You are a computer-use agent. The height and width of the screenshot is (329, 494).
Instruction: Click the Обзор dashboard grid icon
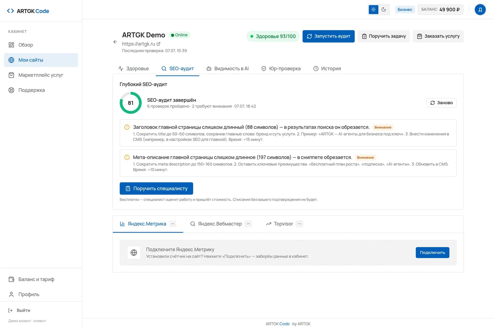(11, 45)
